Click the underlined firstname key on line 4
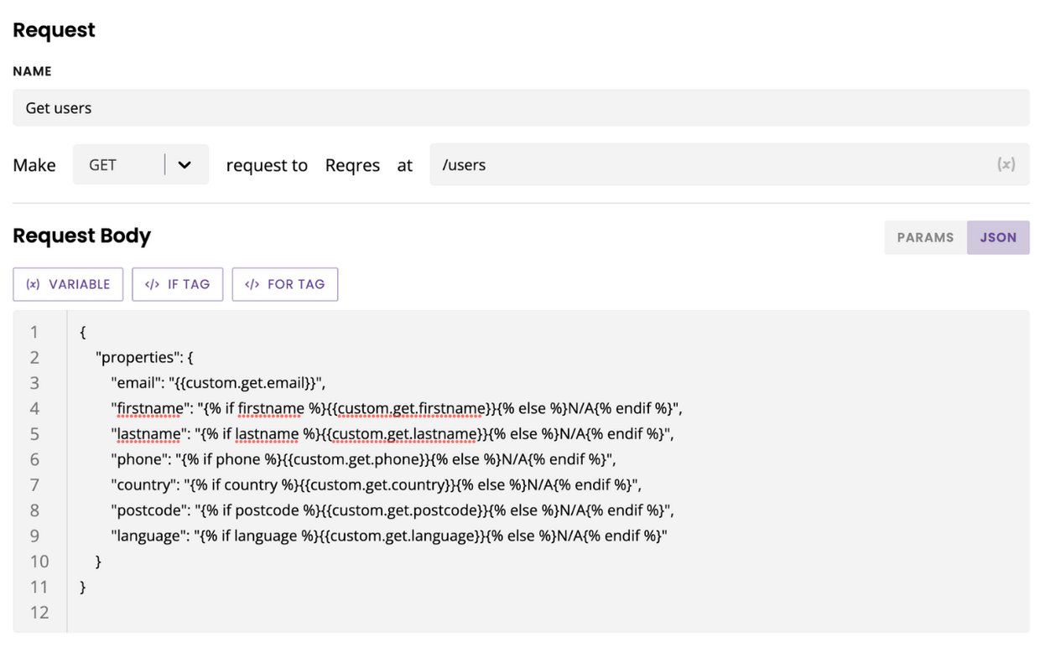The image size is (1040, 647). [x=148, y=409]
